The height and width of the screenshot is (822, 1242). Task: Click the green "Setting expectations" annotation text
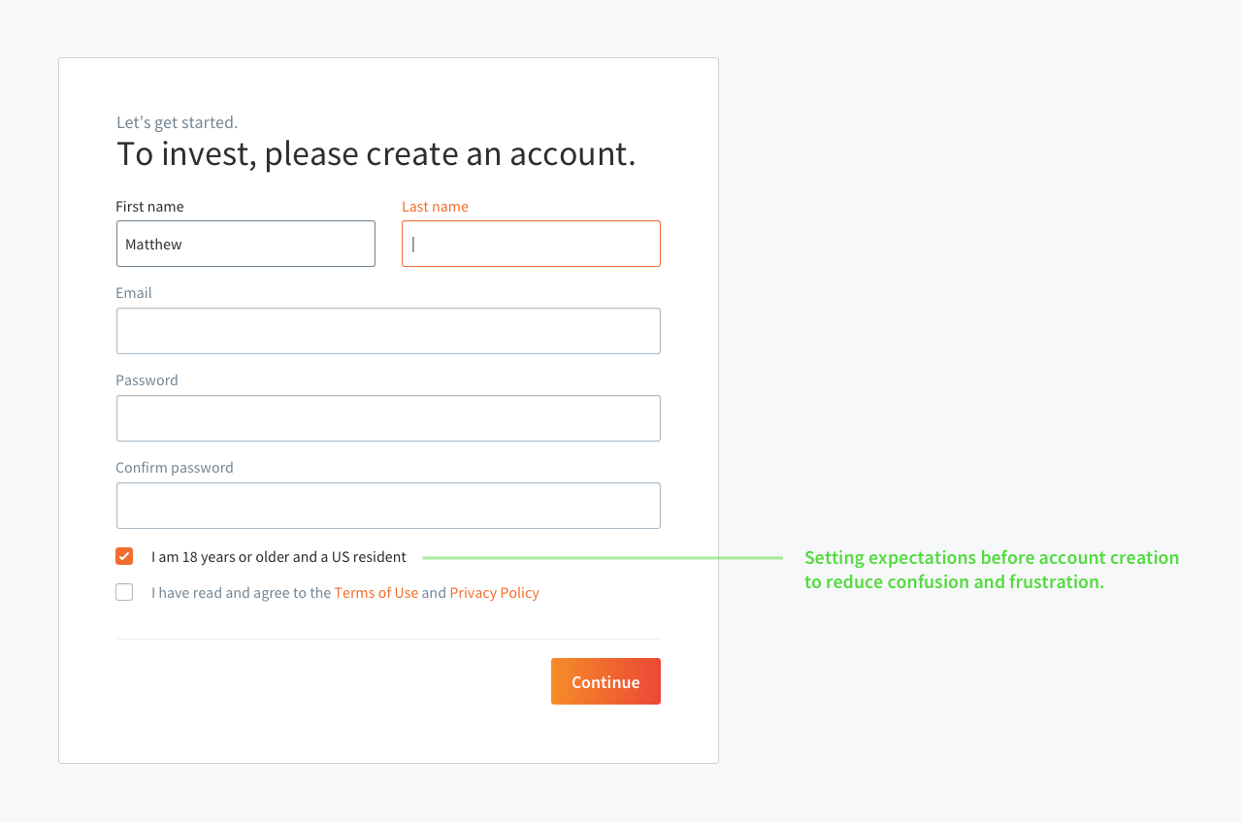pyautogui.click(x=991, y=570)
